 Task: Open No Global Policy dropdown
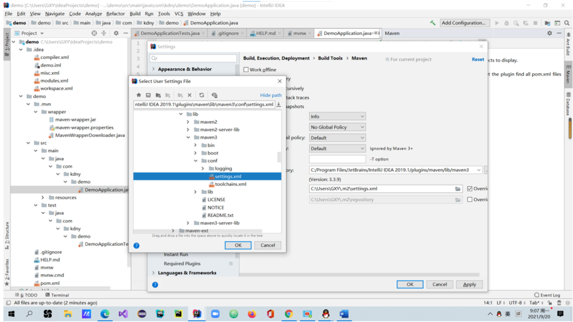[x=337, y=127]
